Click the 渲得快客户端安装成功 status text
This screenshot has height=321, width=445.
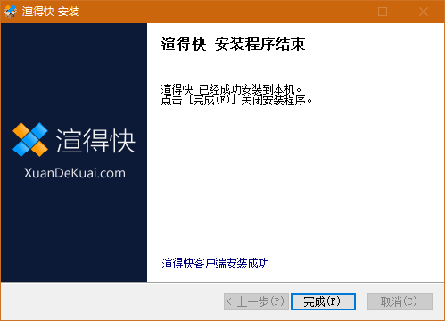(216, 263)
